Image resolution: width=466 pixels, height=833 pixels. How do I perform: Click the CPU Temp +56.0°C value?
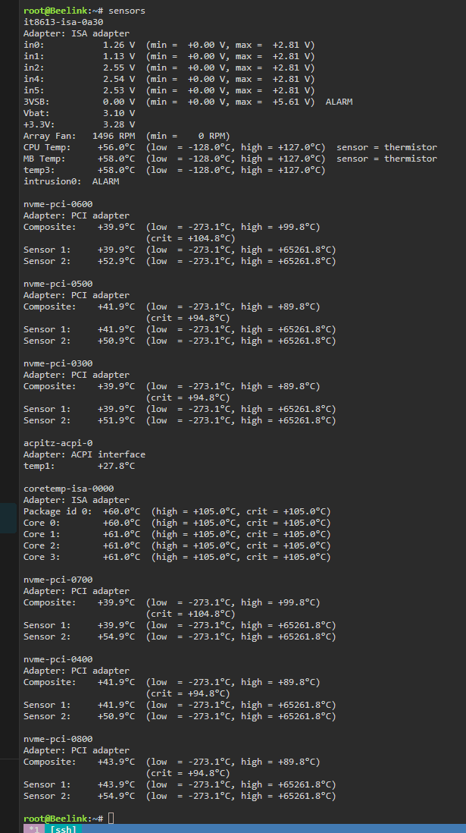tap(116, 147)
